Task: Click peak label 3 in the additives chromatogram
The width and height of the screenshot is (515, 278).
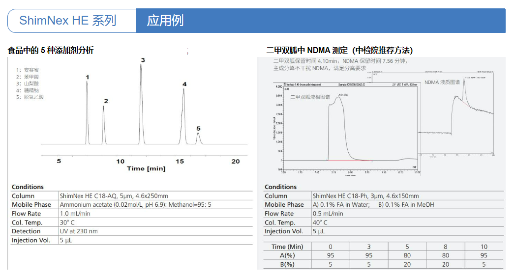Action: (x=143, y=60)
